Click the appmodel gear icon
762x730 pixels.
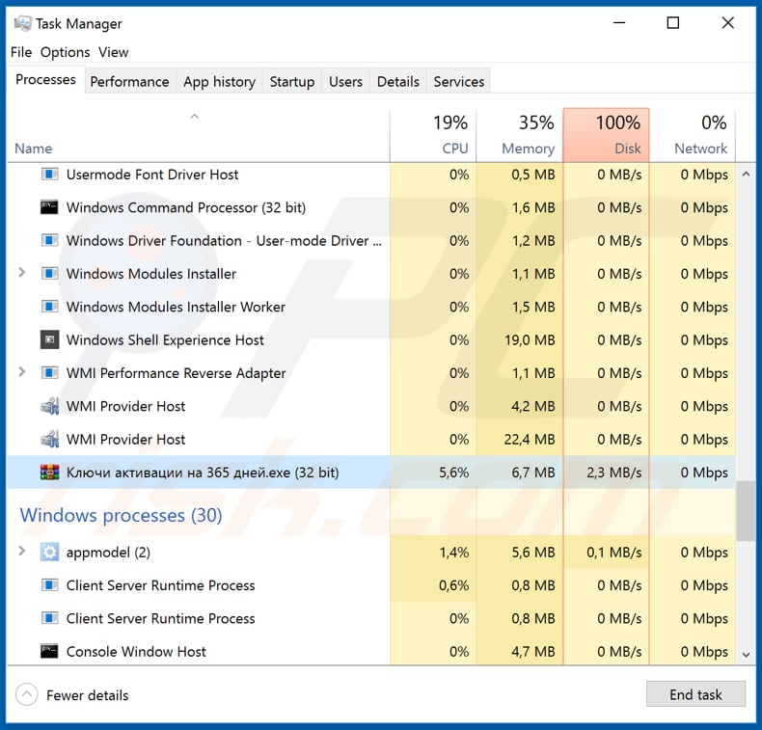click(49, 553)
